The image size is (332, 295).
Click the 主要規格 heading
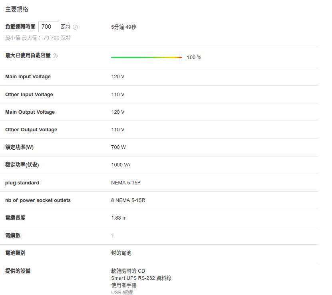tap(17, 9)
